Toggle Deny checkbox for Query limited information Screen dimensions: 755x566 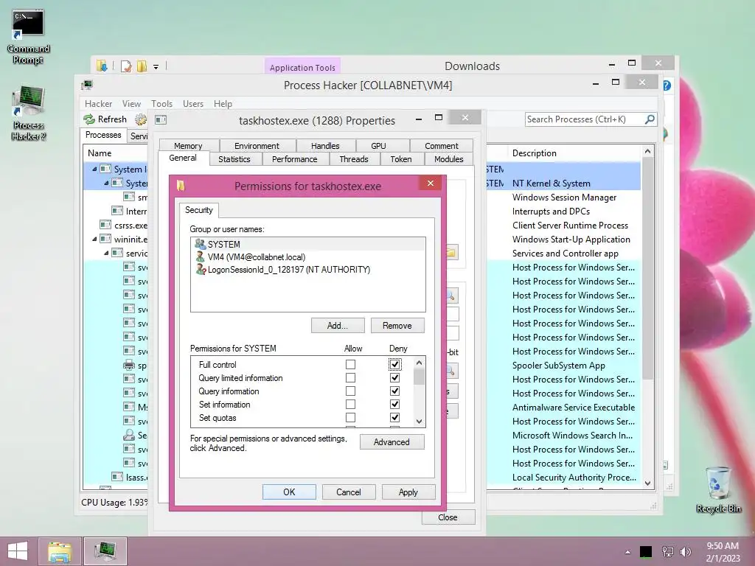[395, 378]
